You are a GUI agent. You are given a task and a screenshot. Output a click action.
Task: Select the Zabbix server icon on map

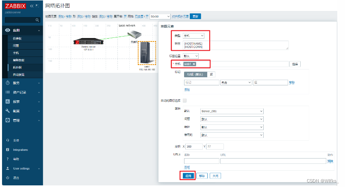[89, 41]
